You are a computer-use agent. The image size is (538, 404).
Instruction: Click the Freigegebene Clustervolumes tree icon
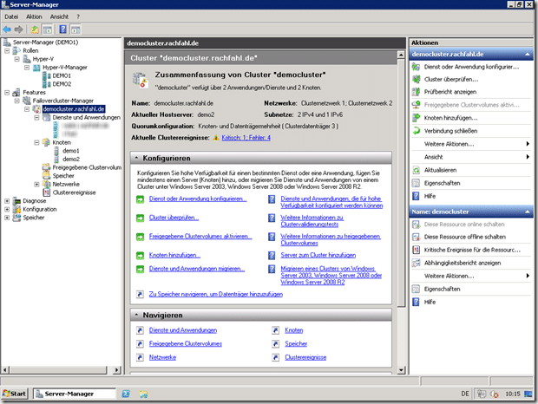pos(46,167)
